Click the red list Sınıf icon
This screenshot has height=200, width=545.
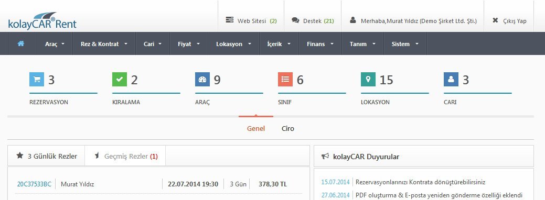coord(285,79)
